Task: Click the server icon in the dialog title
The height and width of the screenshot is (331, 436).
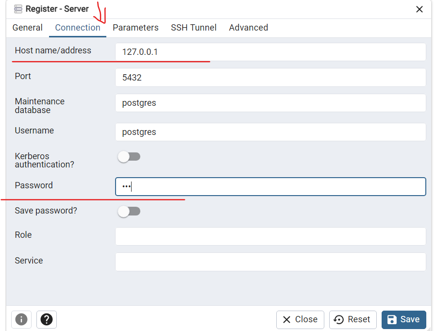Action: pyautogui.click(x=18, y=9)
